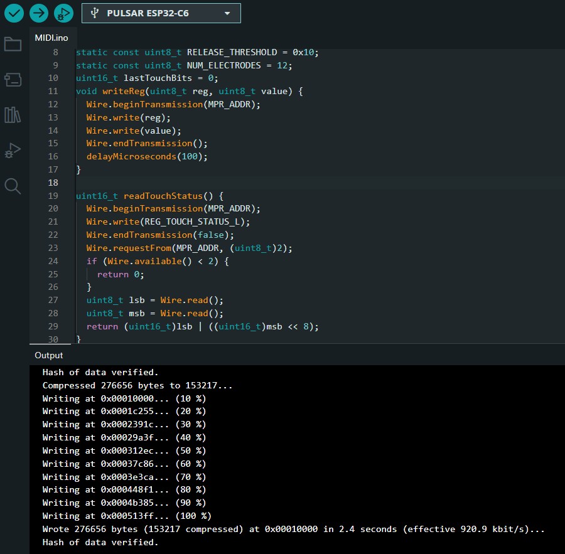Viewport: 565px width, 554px height.
Task: Select the MIDI.ino file tab
Action: point(51,38)
